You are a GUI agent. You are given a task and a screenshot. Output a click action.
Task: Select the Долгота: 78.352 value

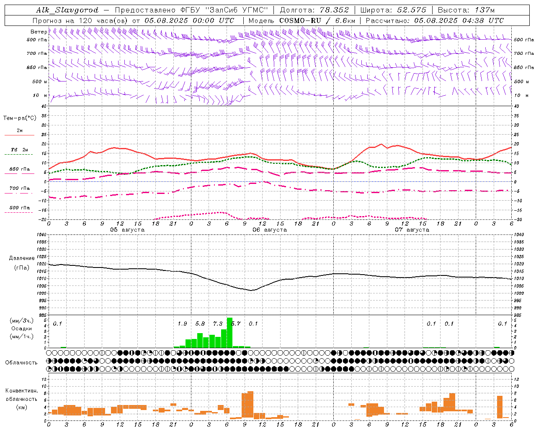pyautogui.click(x=314, y=10)
